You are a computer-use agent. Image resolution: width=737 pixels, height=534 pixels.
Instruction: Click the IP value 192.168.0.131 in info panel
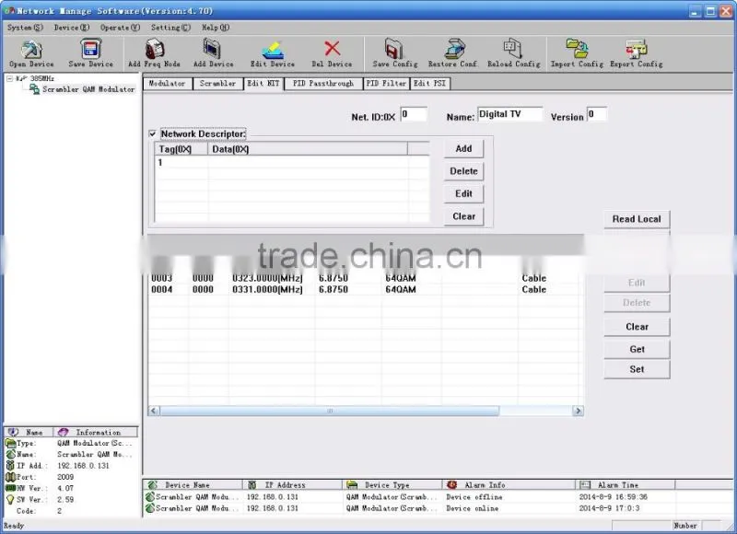pos(83,466)
